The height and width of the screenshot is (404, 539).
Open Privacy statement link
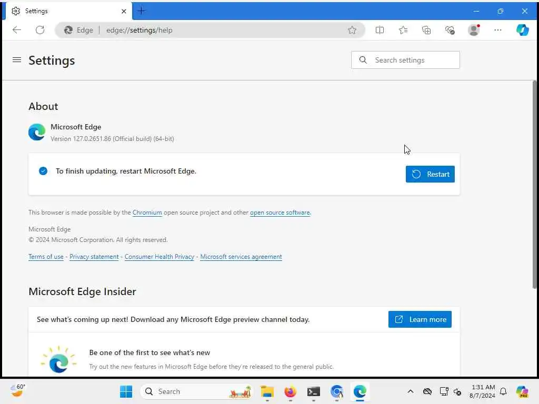point(94,257)
